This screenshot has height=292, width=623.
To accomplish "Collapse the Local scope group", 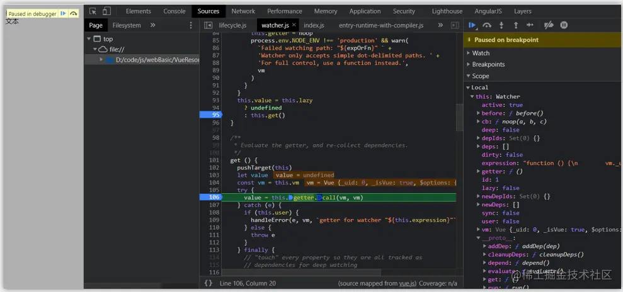I will (x=467, y=87).
